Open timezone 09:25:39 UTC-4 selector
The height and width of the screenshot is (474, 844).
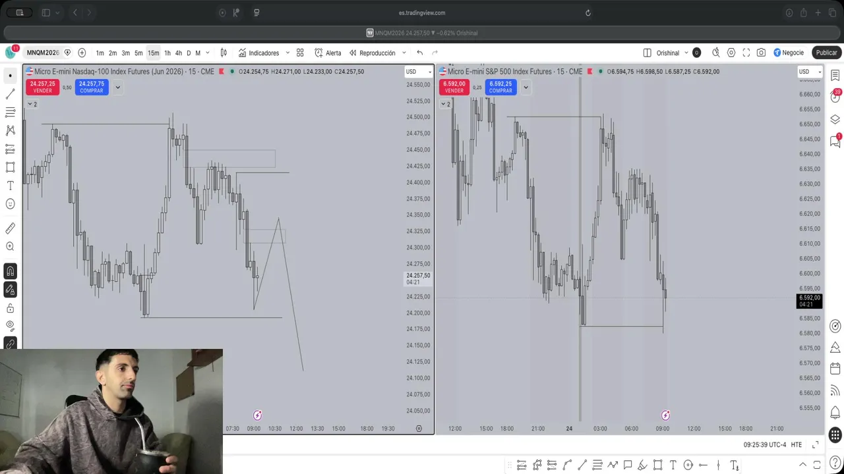[x=764, y=445]
